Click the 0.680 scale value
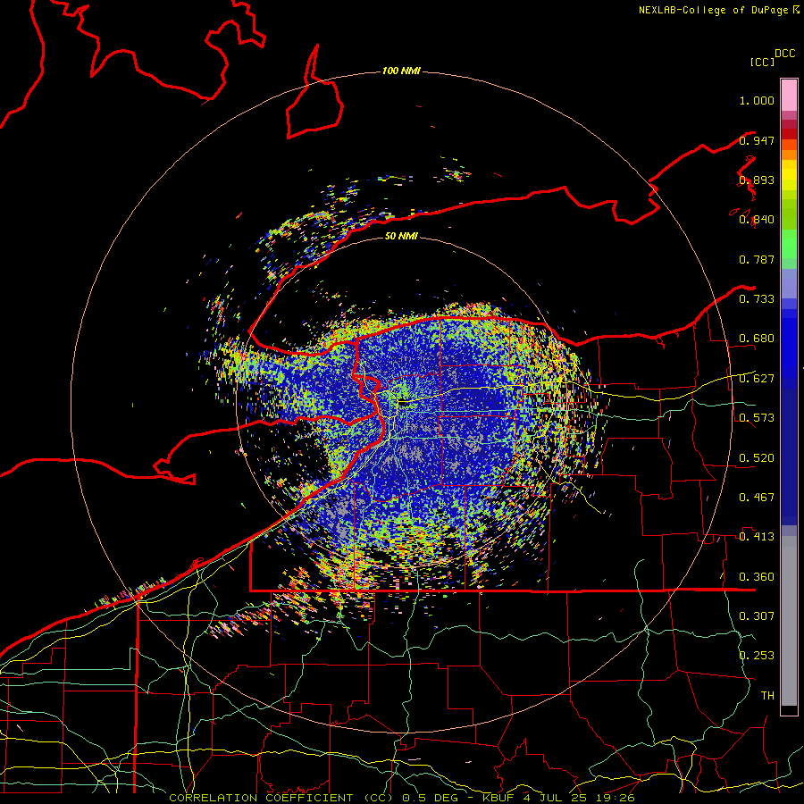The height and width of the screenshot is (804, 804). pos(757,339)
